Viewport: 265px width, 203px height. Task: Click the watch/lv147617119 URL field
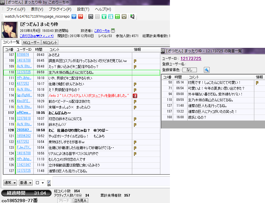click(x=37, y=17)
